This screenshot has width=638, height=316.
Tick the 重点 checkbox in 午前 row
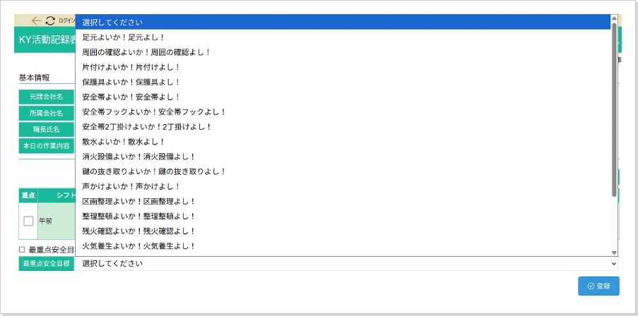(x=28, y=221)
